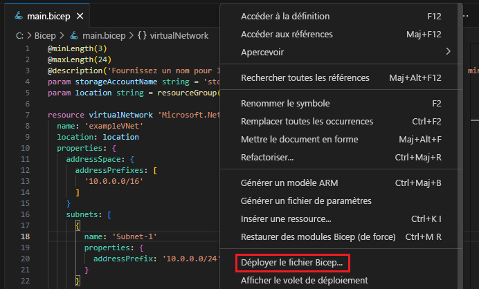
Task: Choose Remplacer toutes les occurrences
Action: [341, 122]
